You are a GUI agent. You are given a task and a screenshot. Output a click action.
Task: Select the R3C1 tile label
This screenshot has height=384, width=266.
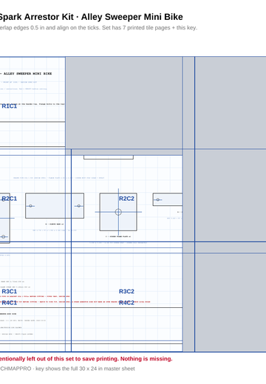pos(10,292)
